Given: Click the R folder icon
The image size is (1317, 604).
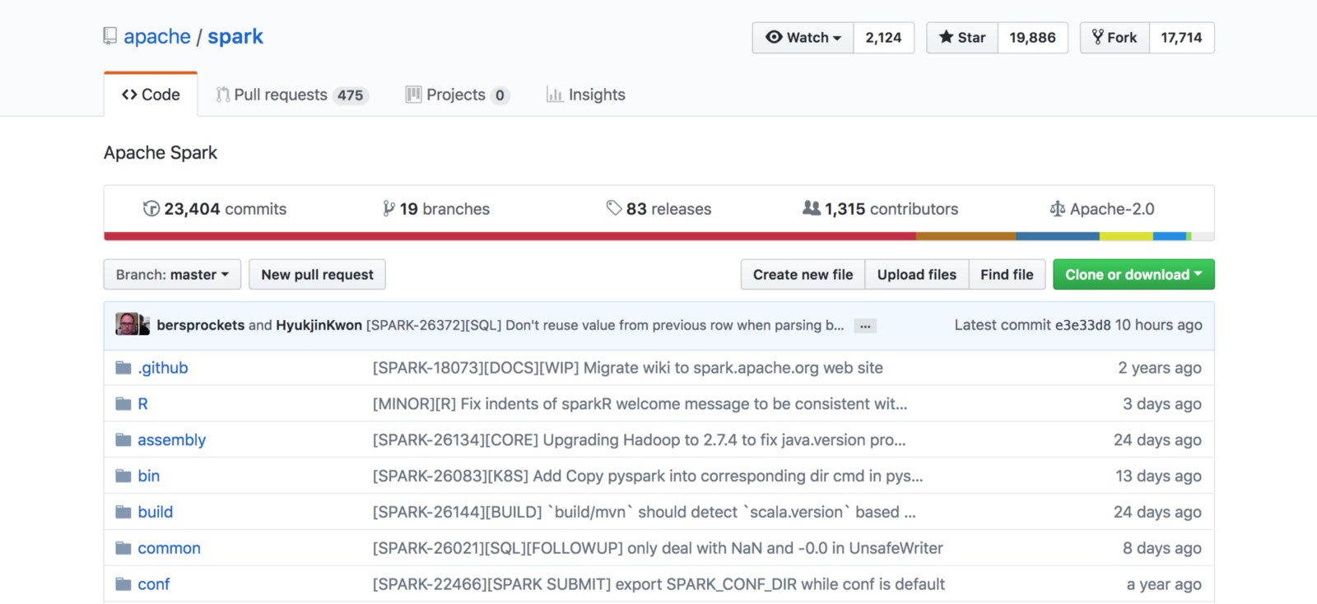Looking at the screenshot, I should coord(123,404).
